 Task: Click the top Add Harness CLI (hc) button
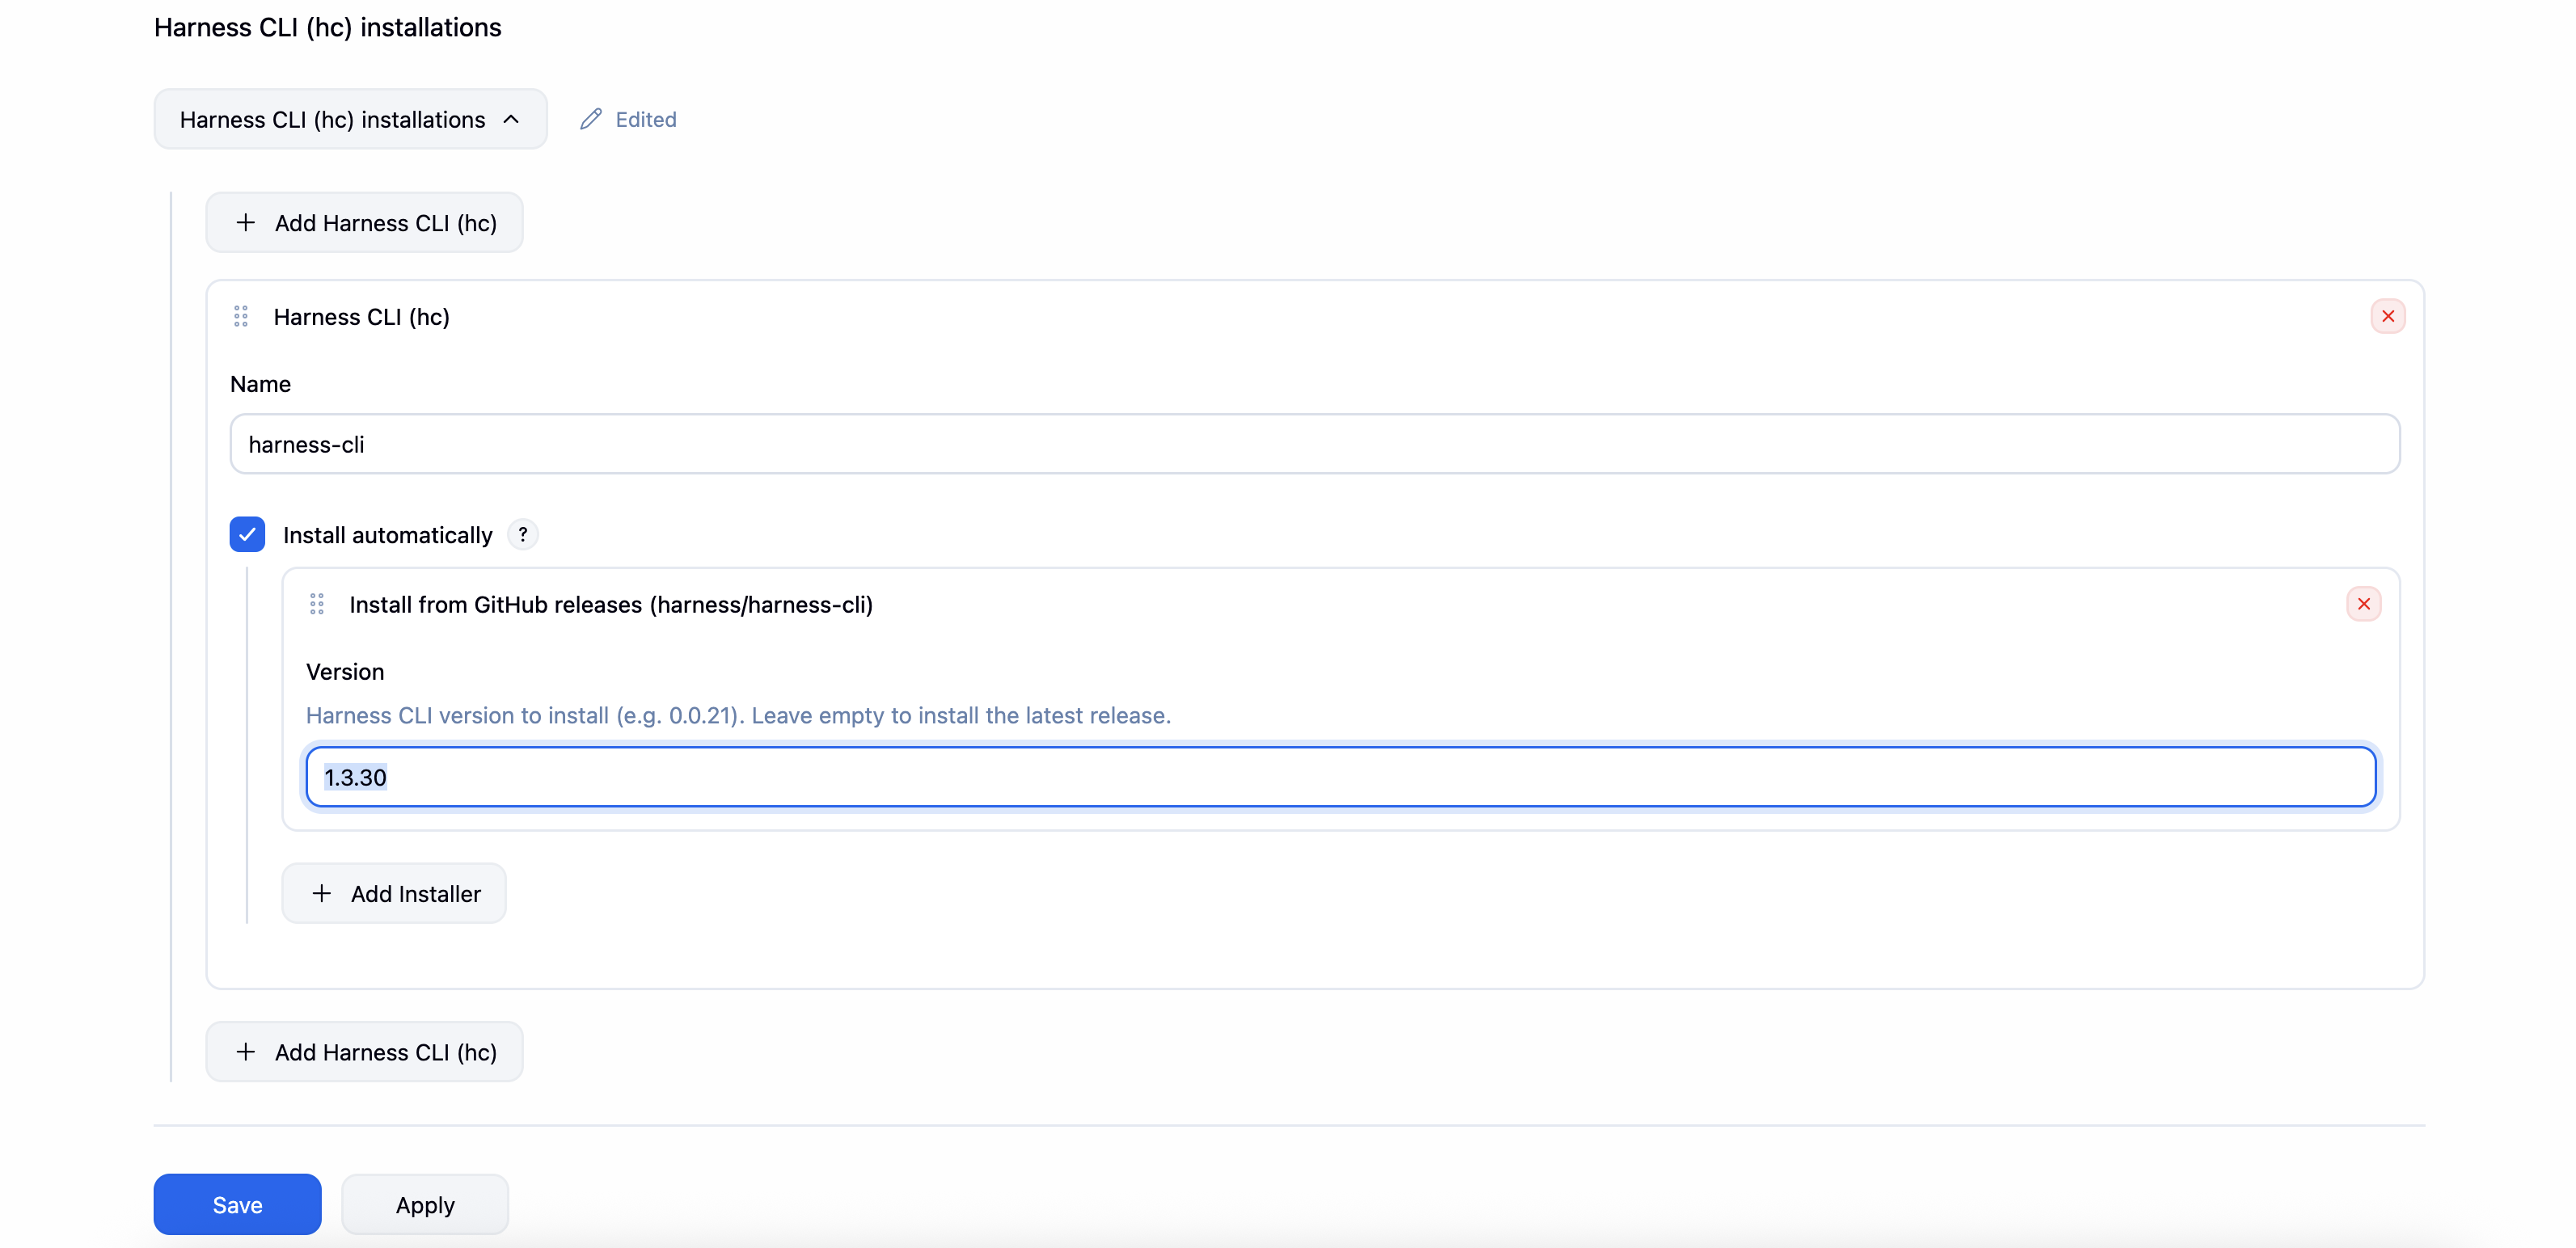(364, 222)
